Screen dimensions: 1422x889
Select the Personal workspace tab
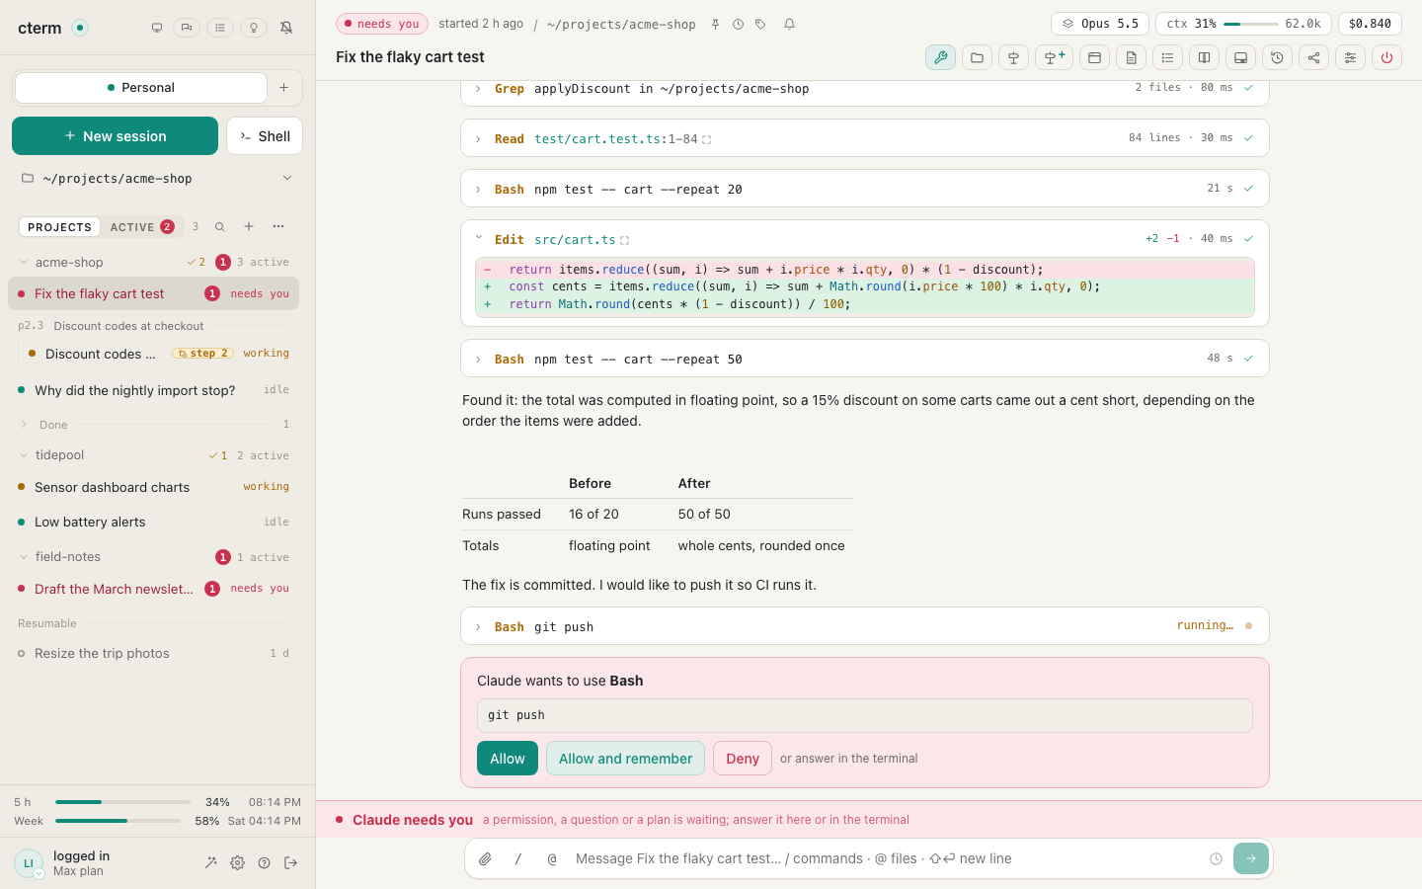tap(141, 88)
